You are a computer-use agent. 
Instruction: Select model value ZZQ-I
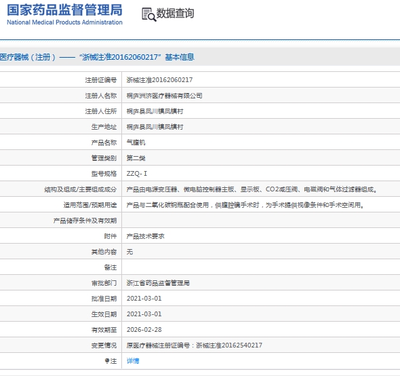pyautogui.click(x=137, y=174)
